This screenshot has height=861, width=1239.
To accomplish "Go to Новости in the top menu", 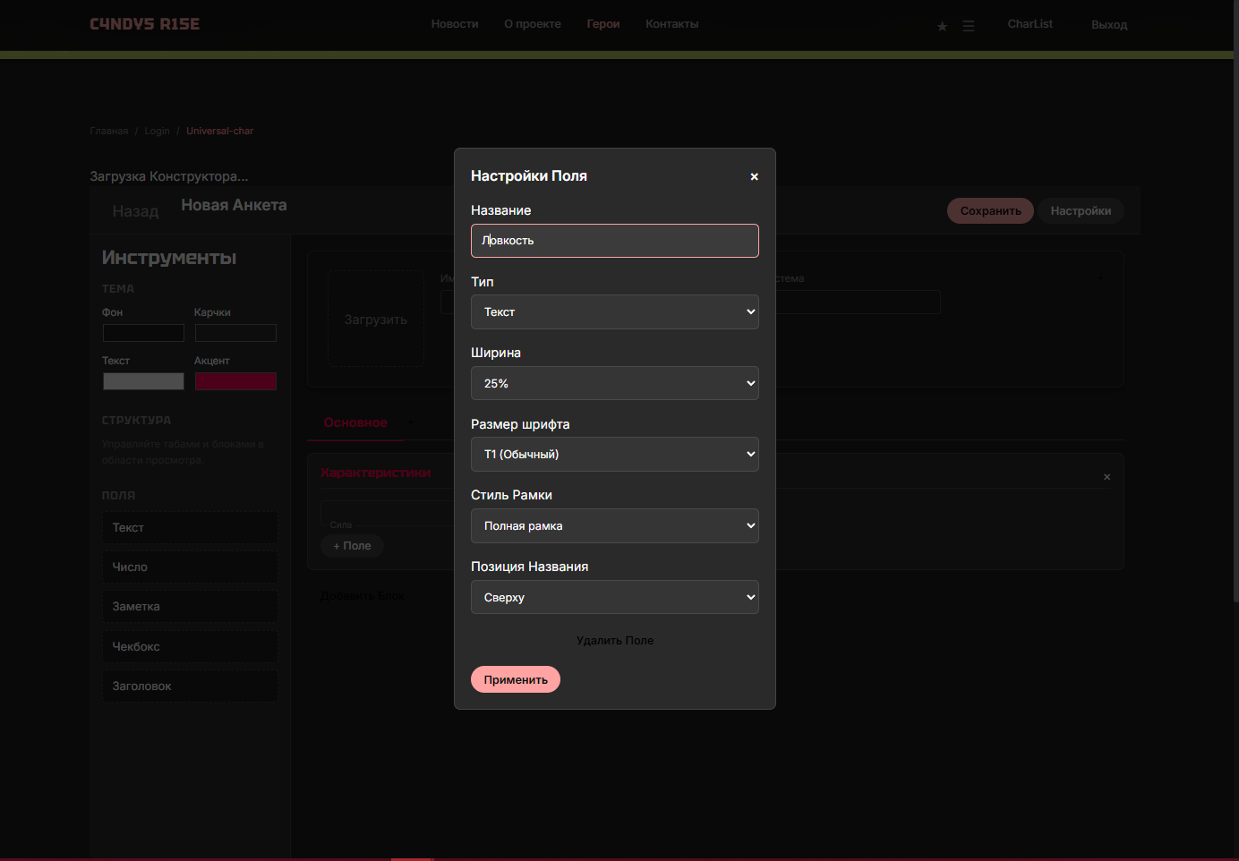I will click(x=455, y=24).
